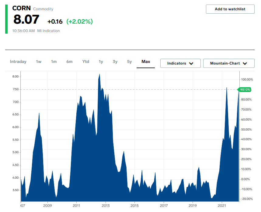Switch to the Intraday time range
This screenshot has height=212, width=261.
pyautogui.click(x=18, y=62)
